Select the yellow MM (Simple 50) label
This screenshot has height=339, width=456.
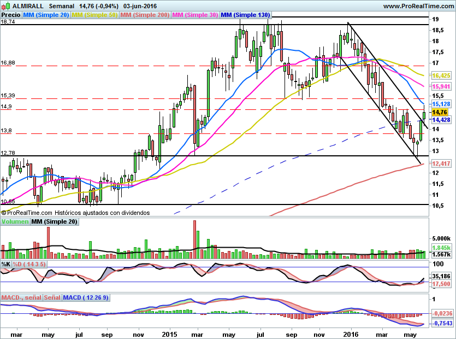pos(94,15)
